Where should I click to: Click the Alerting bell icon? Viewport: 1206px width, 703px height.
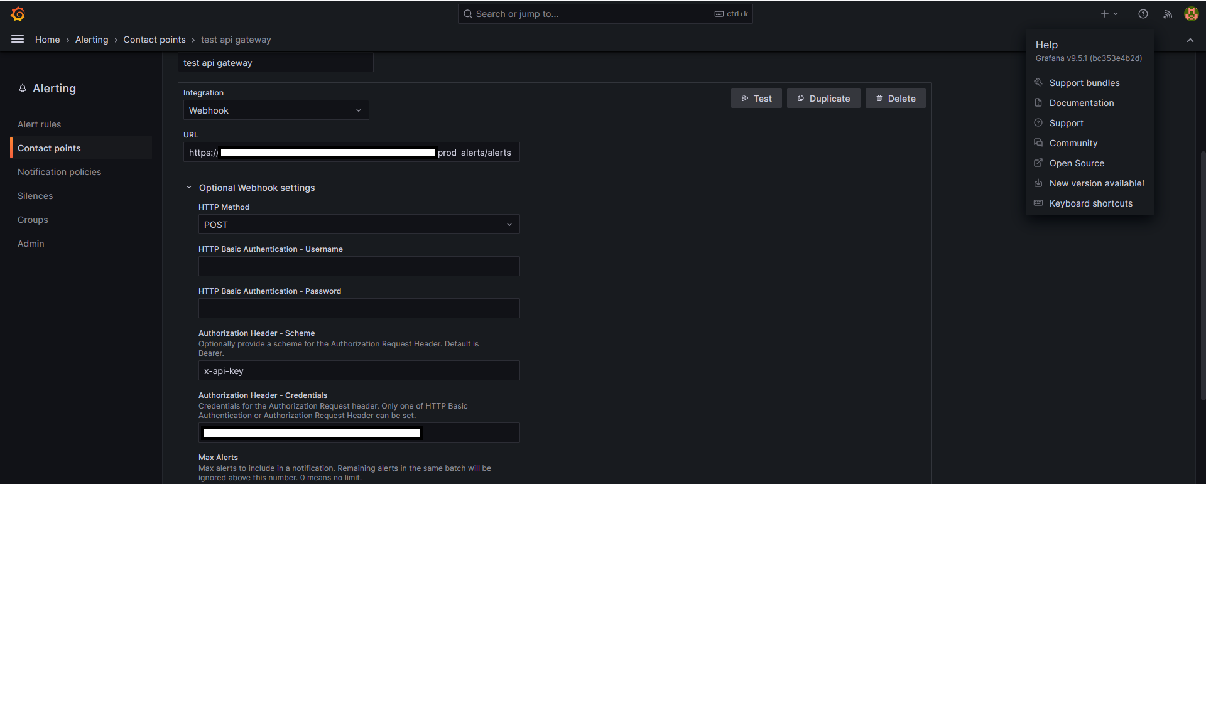pos(22,88)
